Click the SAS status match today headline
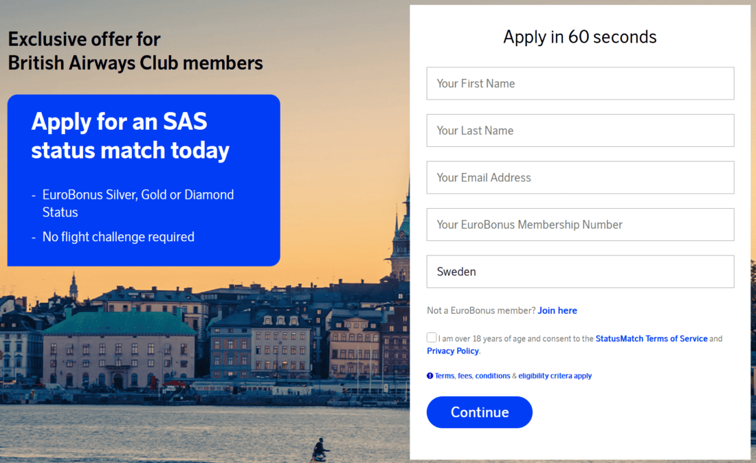This screenshot has width=756, height=463. [131, 136]
